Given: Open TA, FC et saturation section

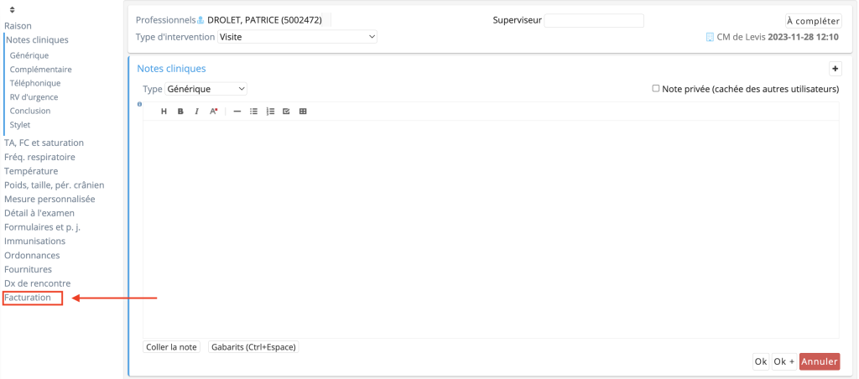Looking at the screenshot, I should (44, 143).
